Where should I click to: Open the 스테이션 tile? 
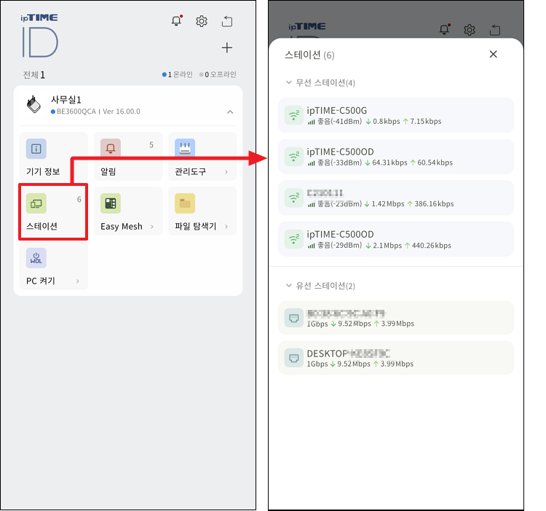pos(53,211)
